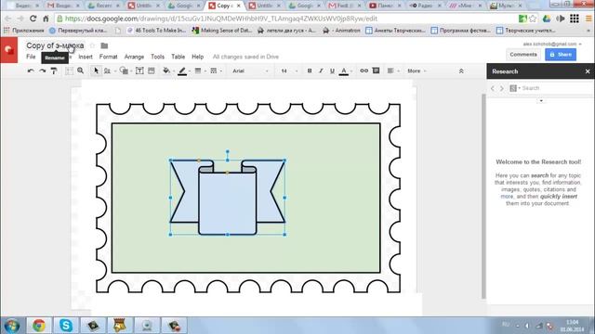Collapse the menus with double chevron
The image size is (595, 334).
[461, 71]
